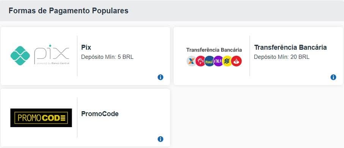
Task: Click Depósito Mín: 5 BRL text
Action: (x=107, y=57)
